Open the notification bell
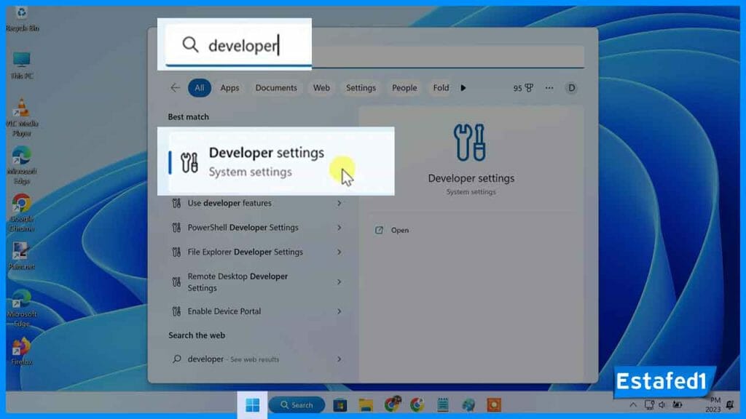 click(730, 405)
